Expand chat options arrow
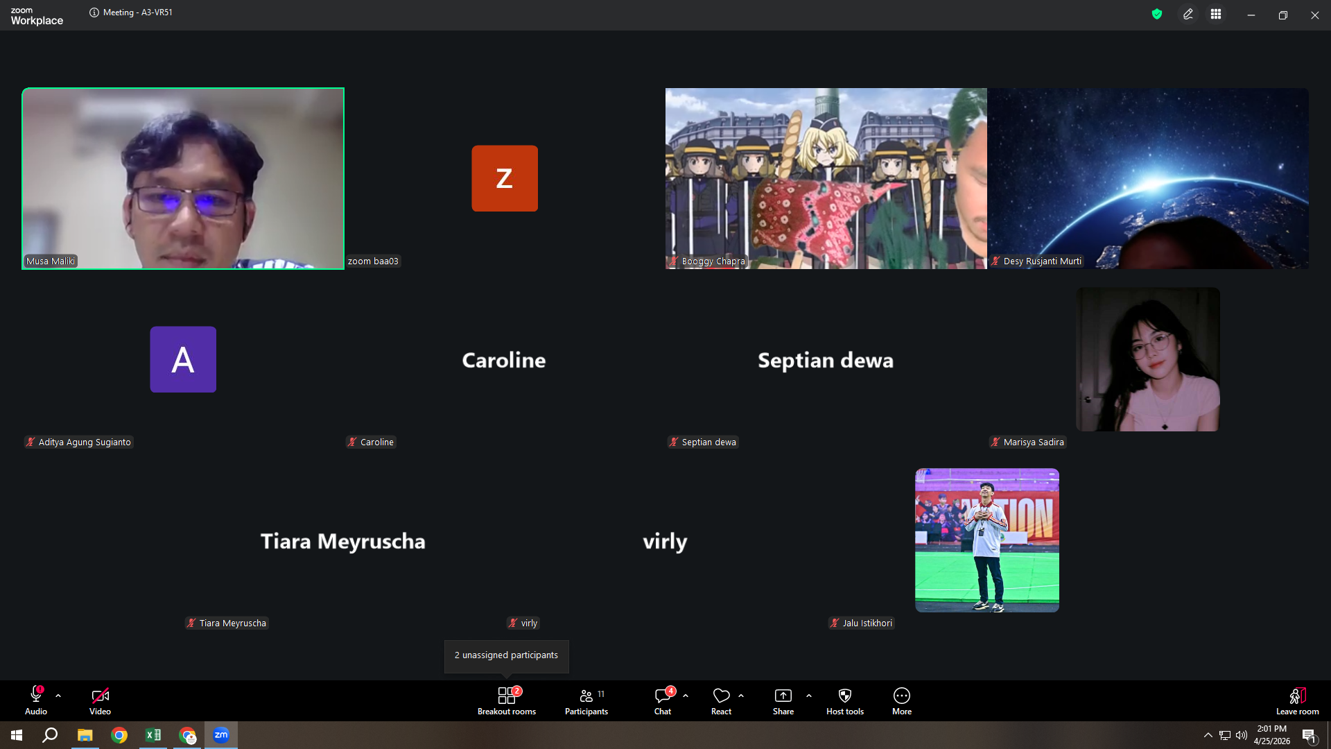The image size is (1331, 749). [686, 696]
